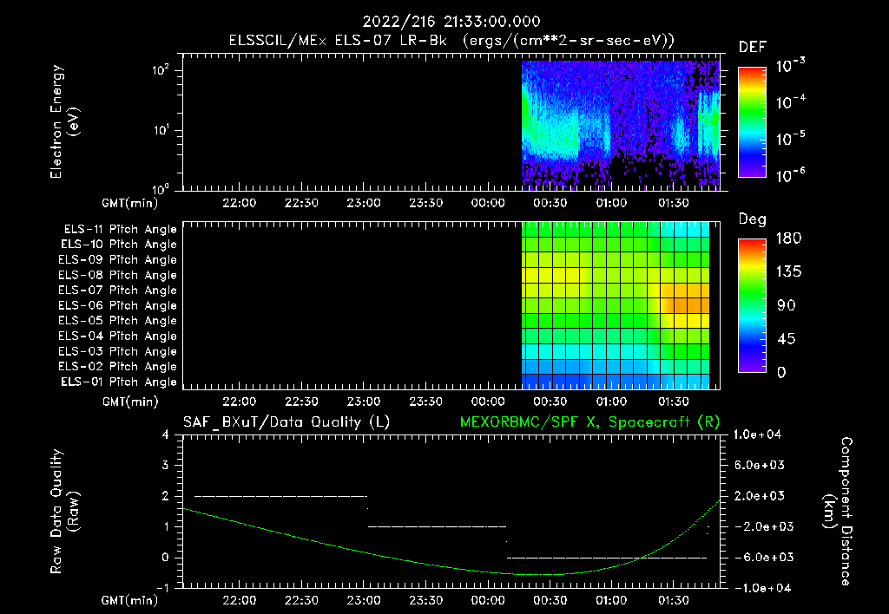Click the Deg pitch angle color bar
Screen dimensions: 889x614
coord(752,306)
